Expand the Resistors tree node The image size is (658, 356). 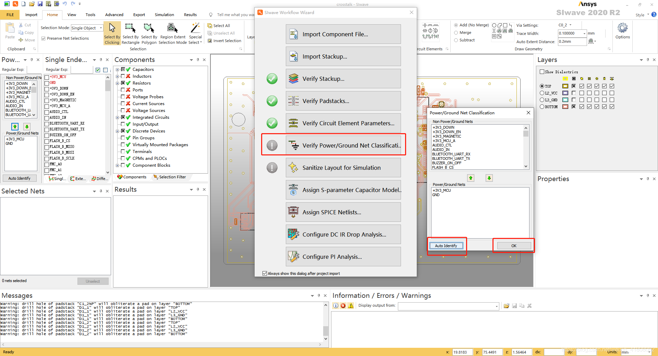(118, 83)
